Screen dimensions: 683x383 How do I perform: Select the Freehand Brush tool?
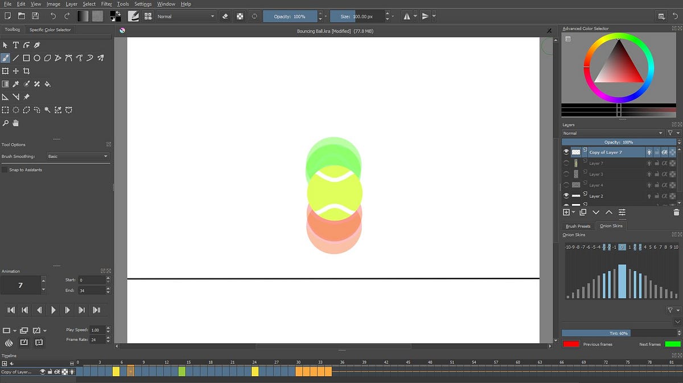coord(5,58)
